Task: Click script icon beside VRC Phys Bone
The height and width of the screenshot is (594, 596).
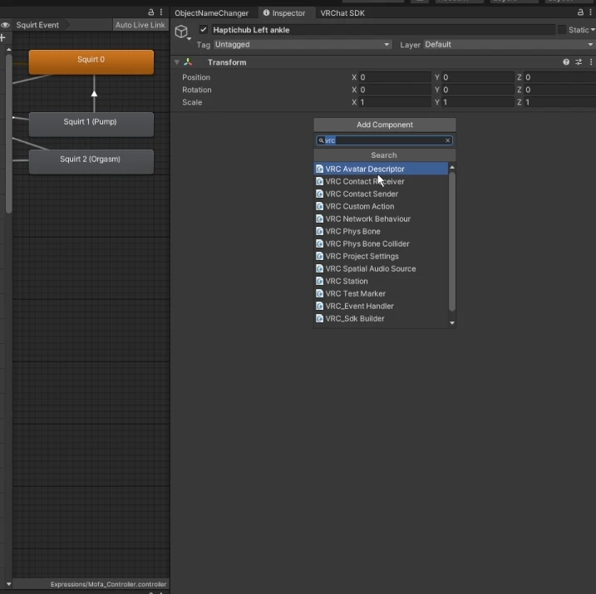Action: (x=320, y=231)
